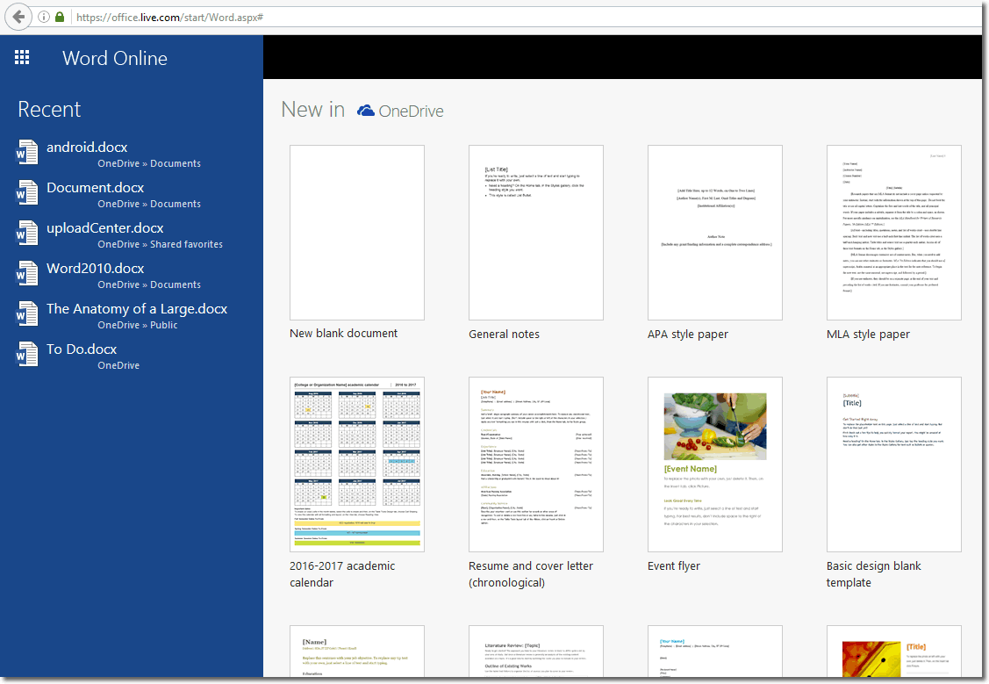This screenshot has width=989, height=684.
Task: Click the site information icon in address bar
Action: (x=44, y=17)
